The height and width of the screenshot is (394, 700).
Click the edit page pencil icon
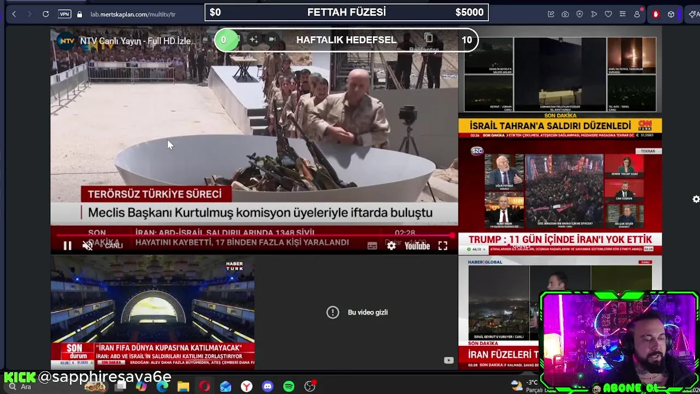tap(551, 14)
